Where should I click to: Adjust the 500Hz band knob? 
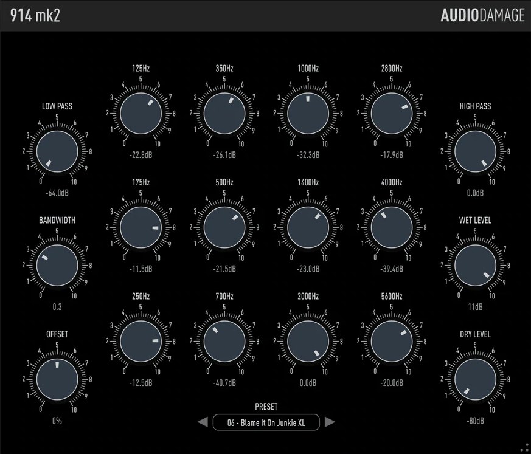pos(223,226)
